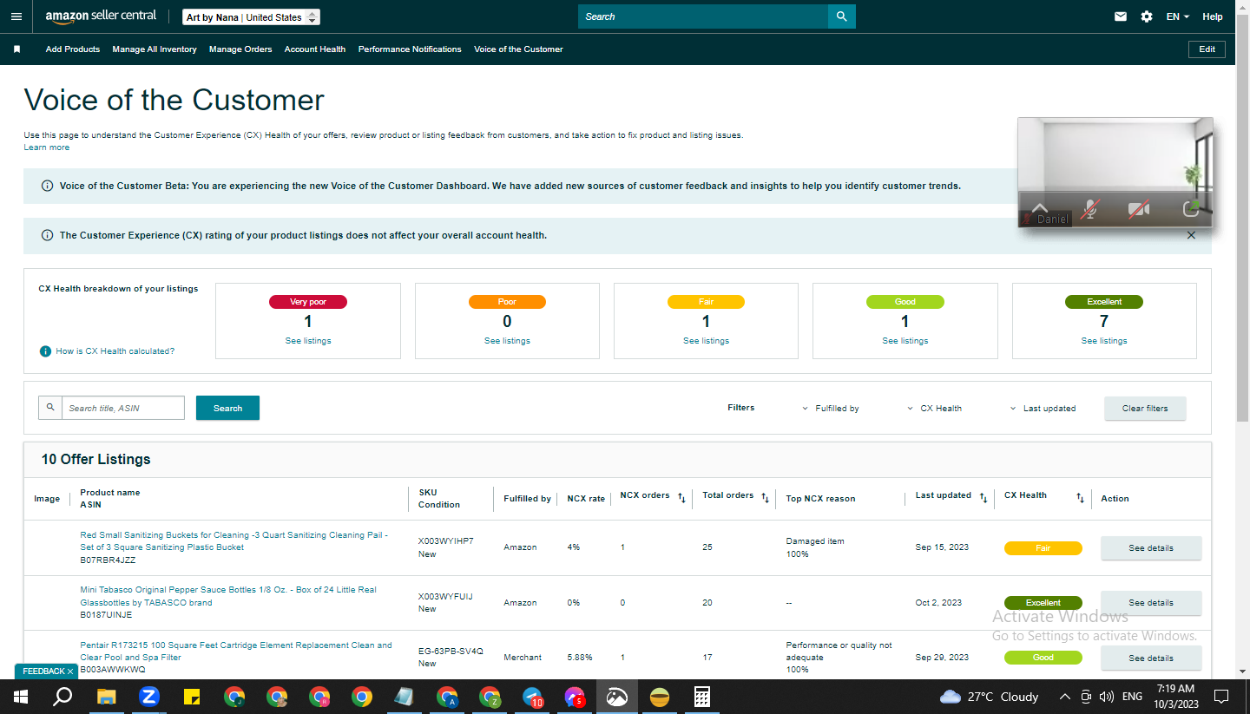1250x714 pixels.
Task: Open the Pentair R173215 Cartridge product link
Action: [236, 652]
